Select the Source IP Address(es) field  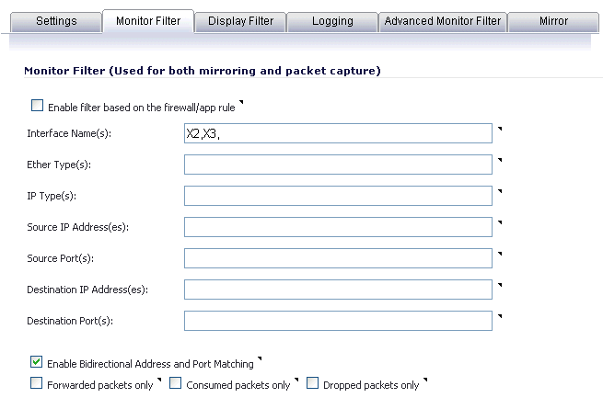[338, 227]
